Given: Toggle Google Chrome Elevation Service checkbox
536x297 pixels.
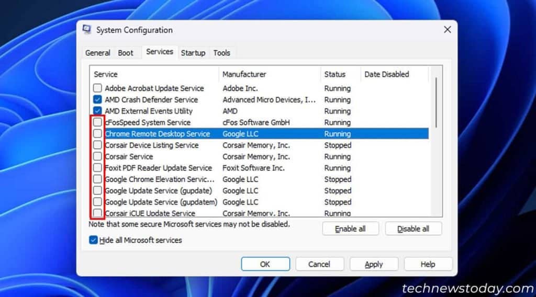Looking at the screenshot, I should [x=97, y=179].
